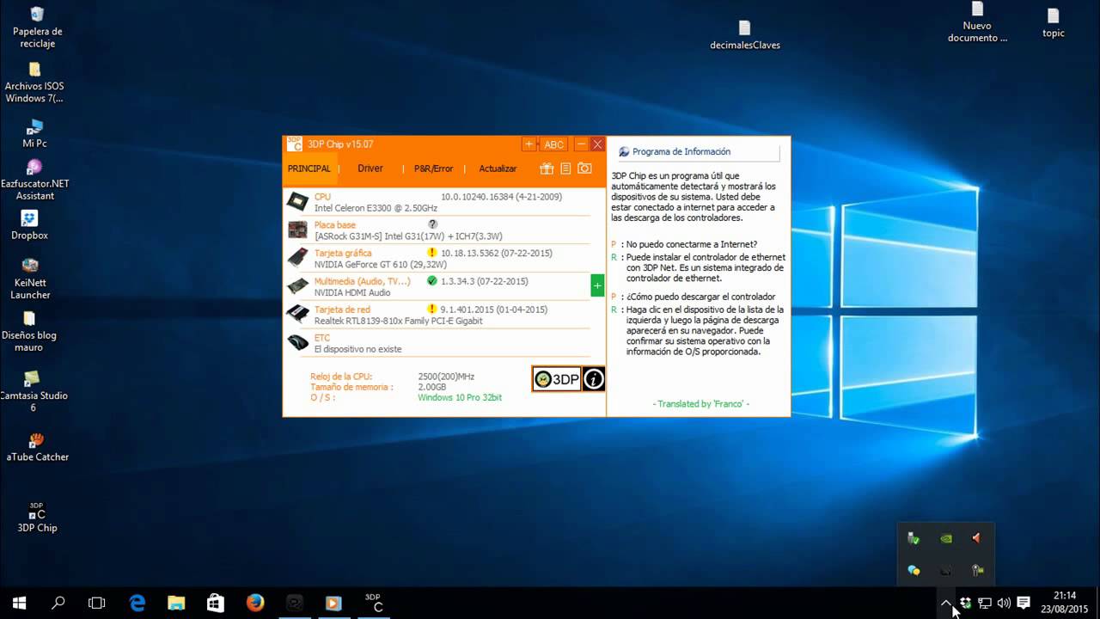Open the Multimedia (Audio, TV...) link
The height and width of the screenshot is (619, 1100).
pyautogui.click(x=362, y=281)
